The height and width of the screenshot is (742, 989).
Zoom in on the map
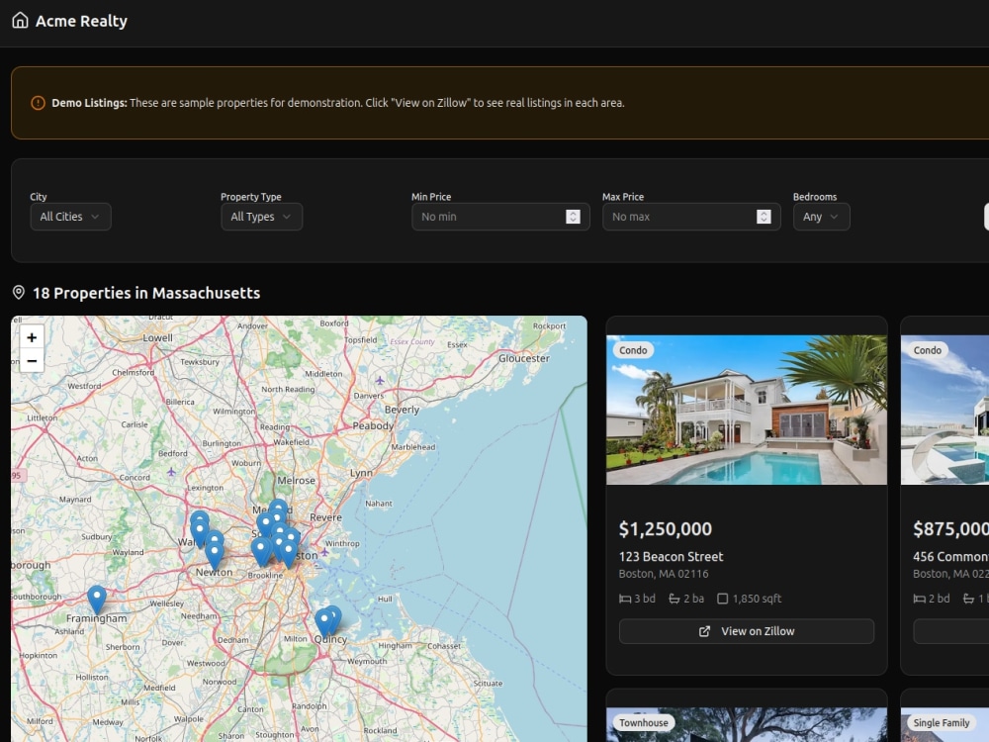pyautogui.click(x=32, y=337)
